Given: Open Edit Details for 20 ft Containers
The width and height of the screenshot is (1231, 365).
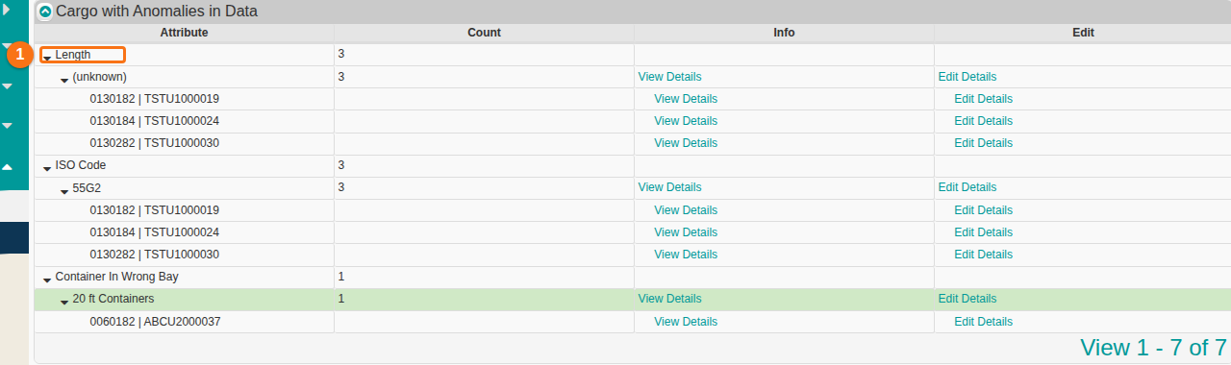Looking at the screenshot, I should [967, 299].
